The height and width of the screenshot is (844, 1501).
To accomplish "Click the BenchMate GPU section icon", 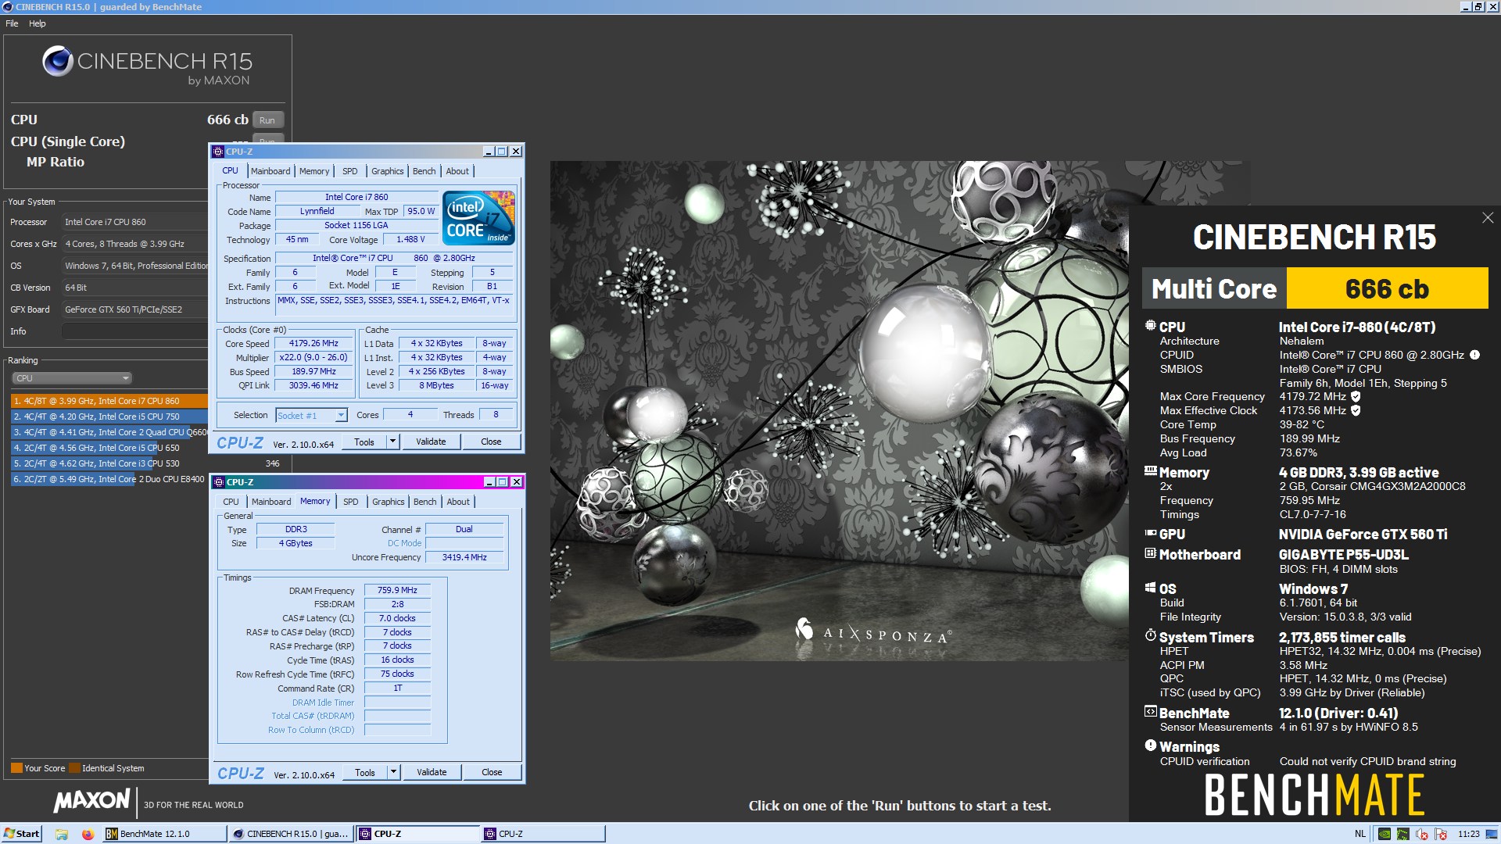I will [x=1150, y=533].
